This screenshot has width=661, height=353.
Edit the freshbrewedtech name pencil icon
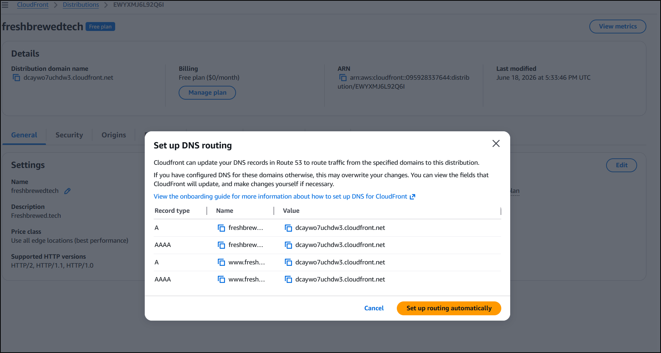pos(67,191)
